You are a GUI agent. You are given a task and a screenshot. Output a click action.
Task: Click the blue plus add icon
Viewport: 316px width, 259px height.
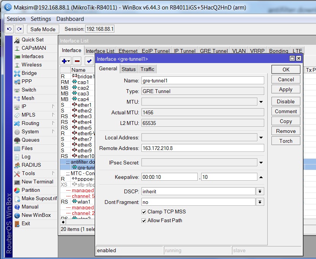66,61
